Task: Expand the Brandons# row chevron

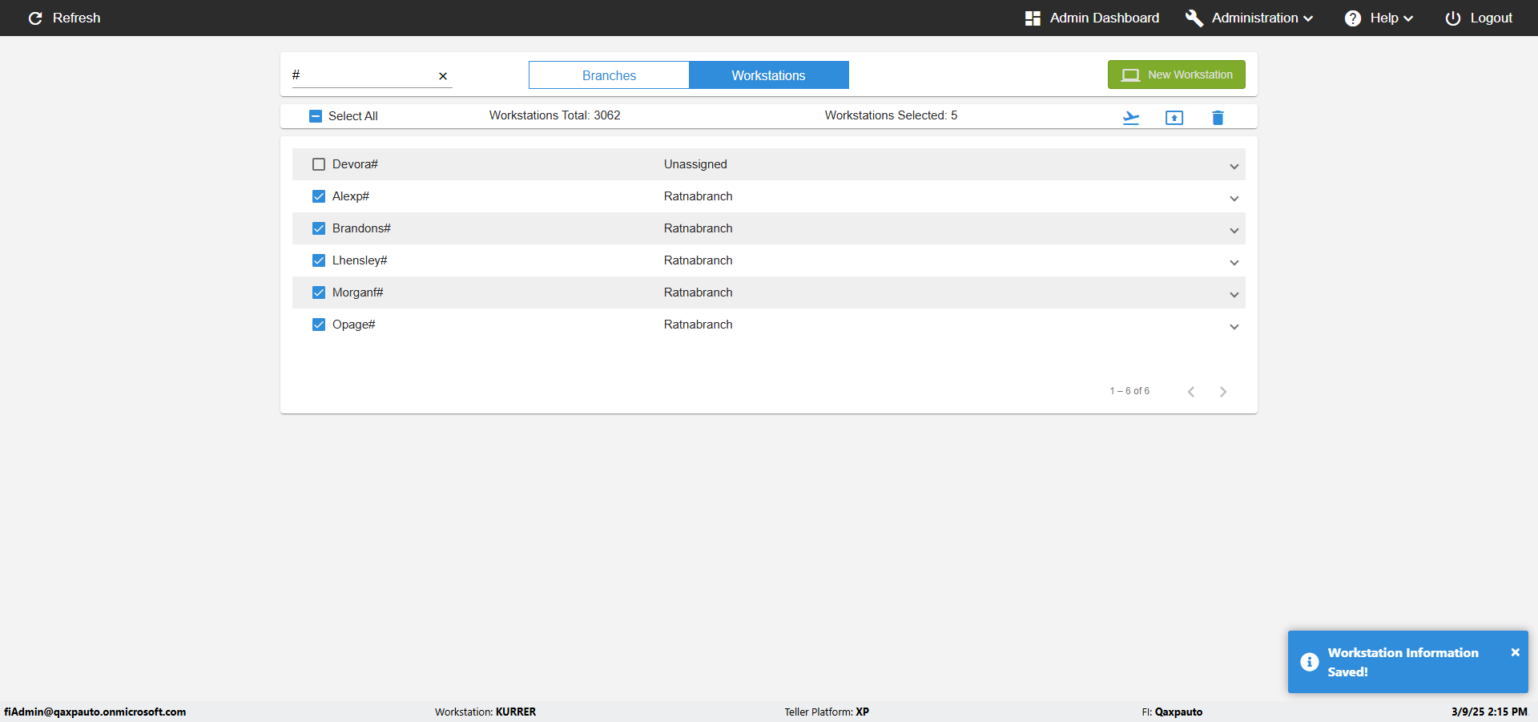Action: coord(1234,231)
